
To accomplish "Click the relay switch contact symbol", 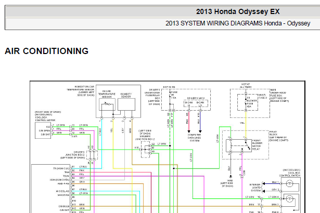I will pyautogui.click(x=248, y=145).
